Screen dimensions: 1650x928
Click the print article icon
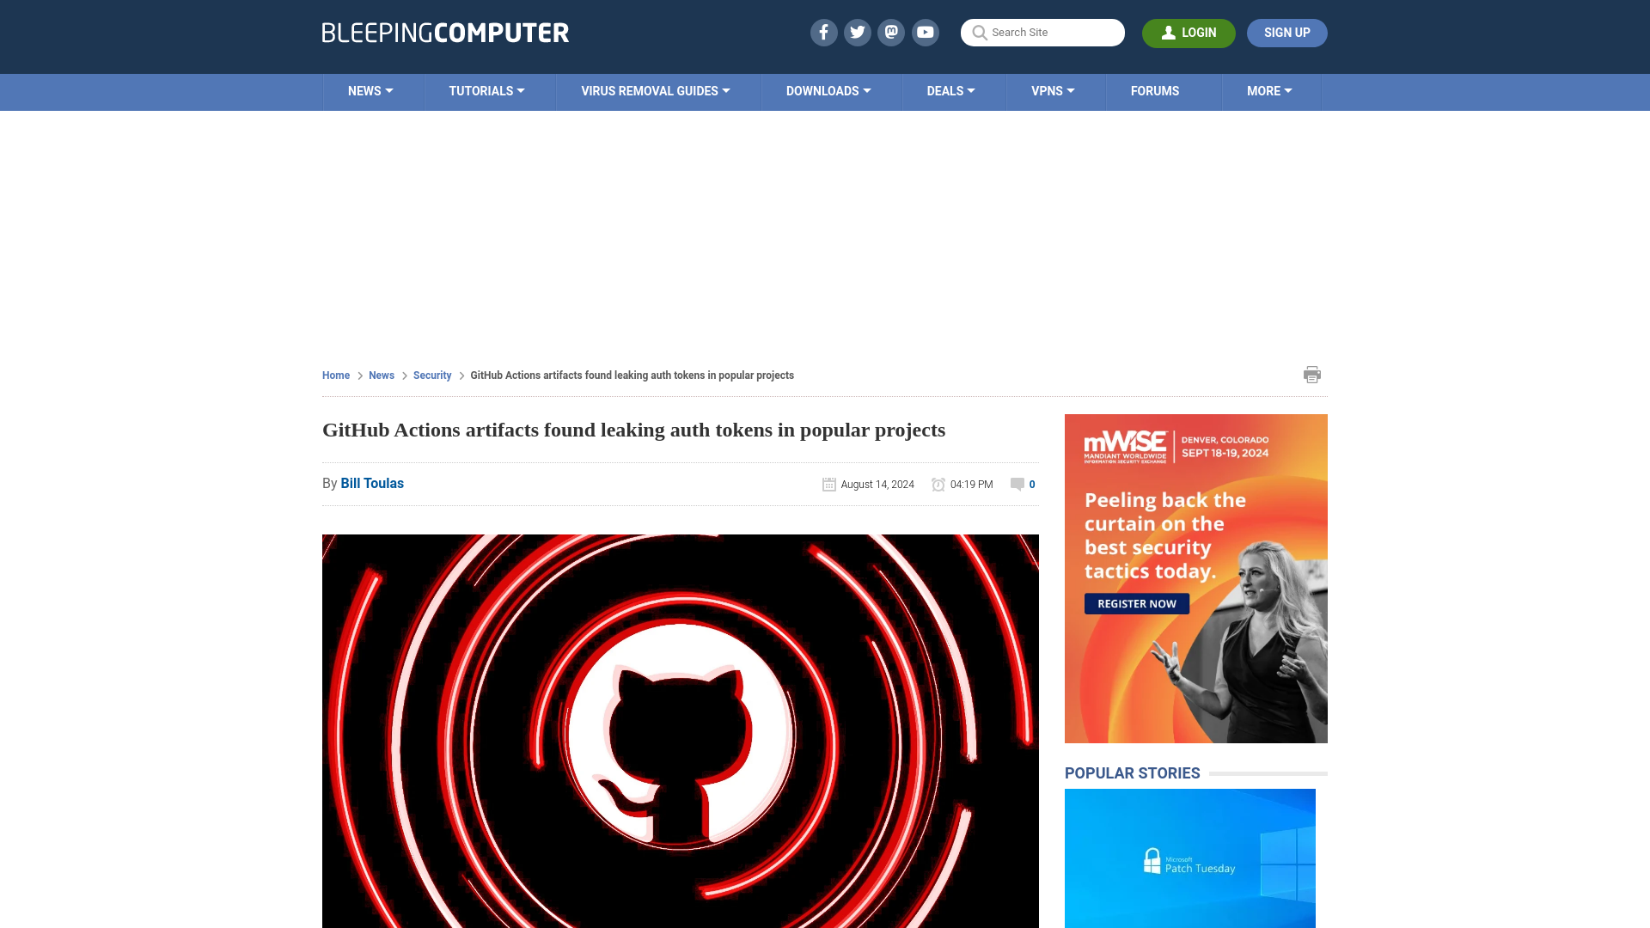point(1312,375)
